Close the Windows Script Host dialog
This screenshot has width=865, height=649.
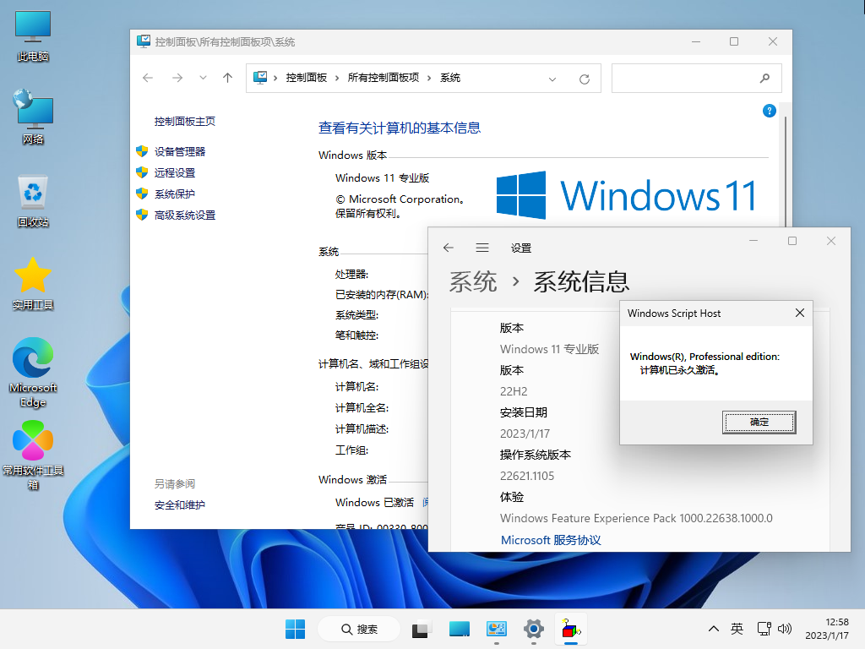coord(800,313)
